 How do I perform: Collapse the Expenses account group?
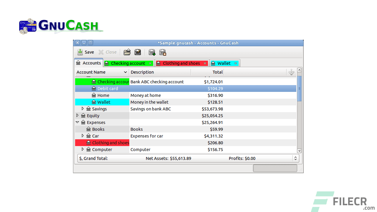tap(77, 122)
